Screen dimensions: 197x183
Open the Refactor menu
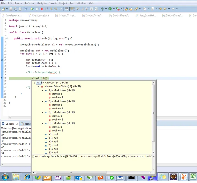coord(29,3)
